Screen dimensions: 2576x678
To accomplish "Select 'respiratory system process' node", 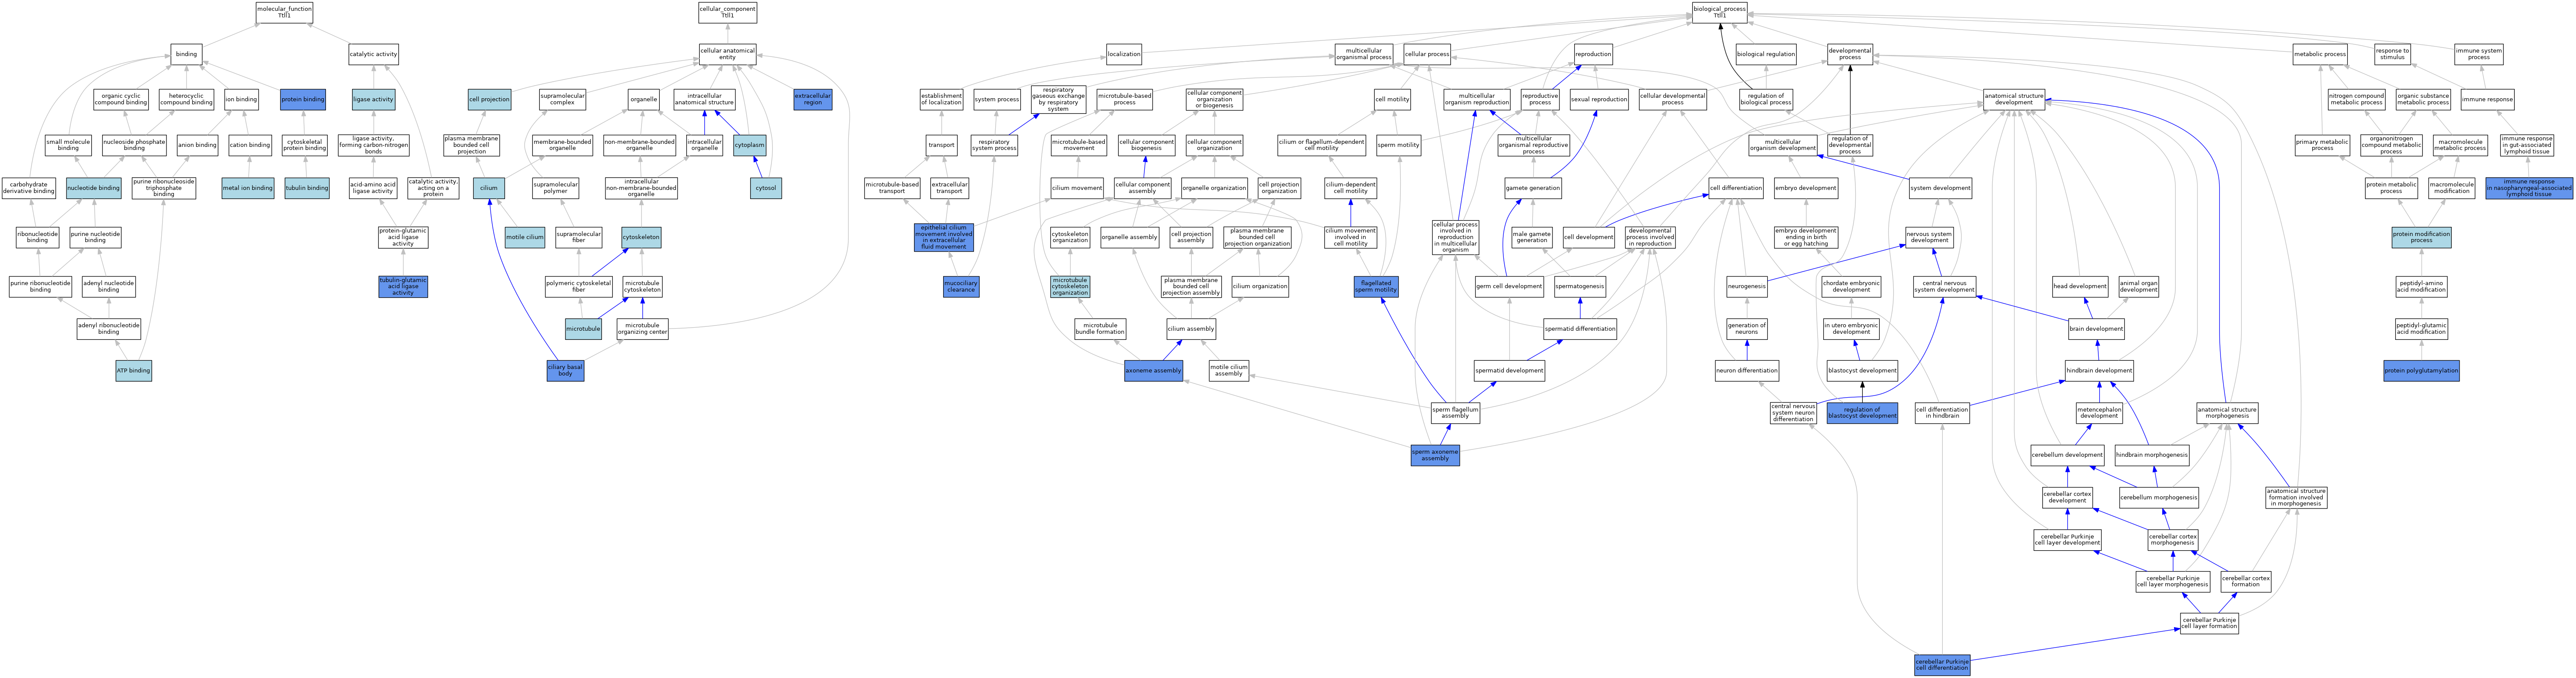I will click(x=994, y=146).
